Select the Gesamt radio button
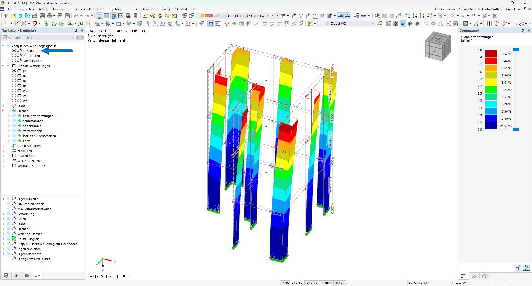The image size is (532, 286). (14, 51)
